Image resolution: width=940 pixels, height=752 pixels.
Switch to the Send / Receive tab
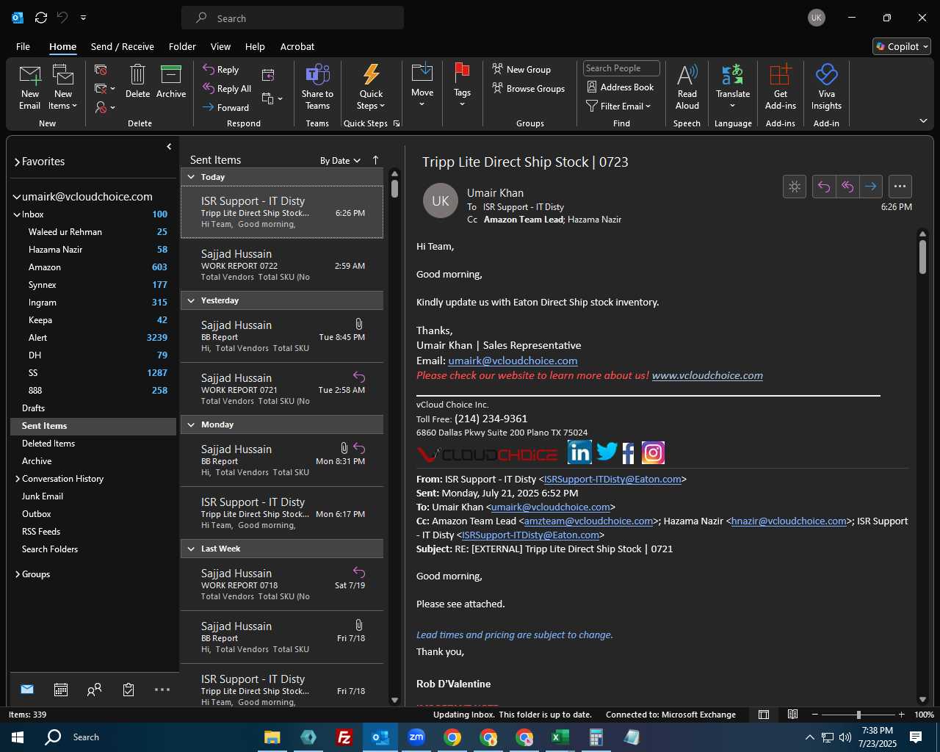click(x=123, y=46)
